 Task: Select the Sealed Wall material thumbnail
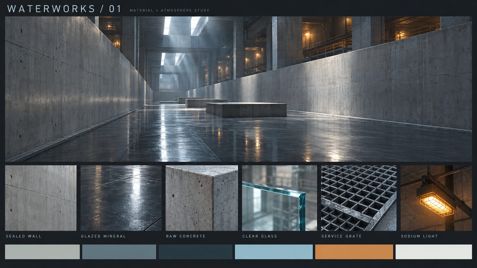click(x=41, y=198)
